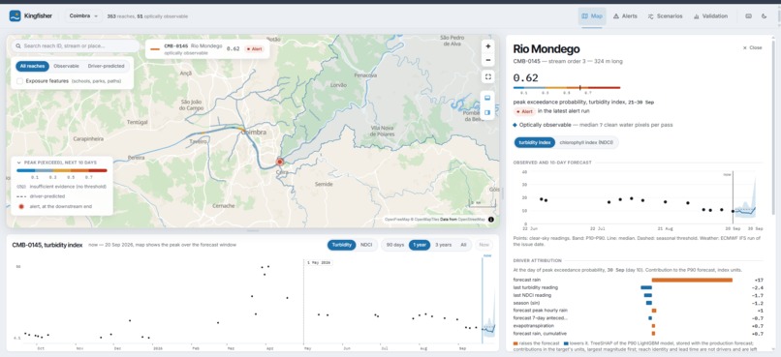Click the Alert badge in the map popup

pos(255,48)
